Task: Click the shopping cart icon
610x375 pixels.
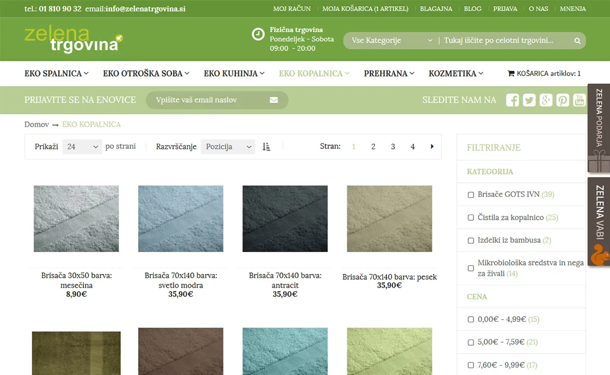Action: coord(511,73)
